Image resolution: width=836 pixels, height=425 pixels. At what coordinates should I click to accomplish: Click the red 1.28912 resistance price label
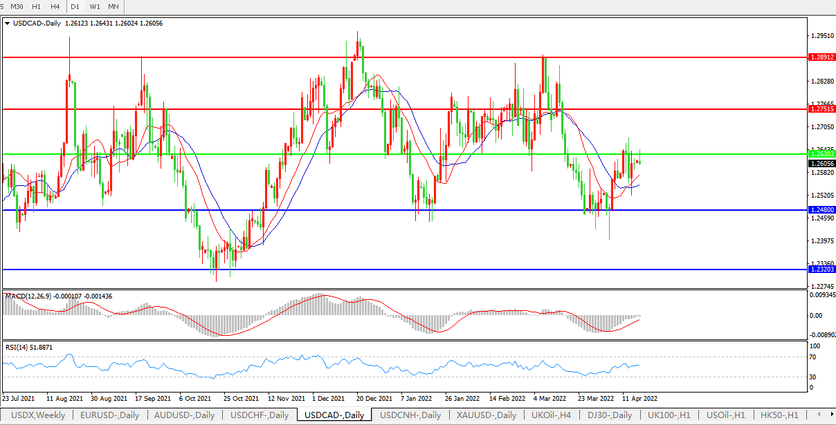coord(821,58)
